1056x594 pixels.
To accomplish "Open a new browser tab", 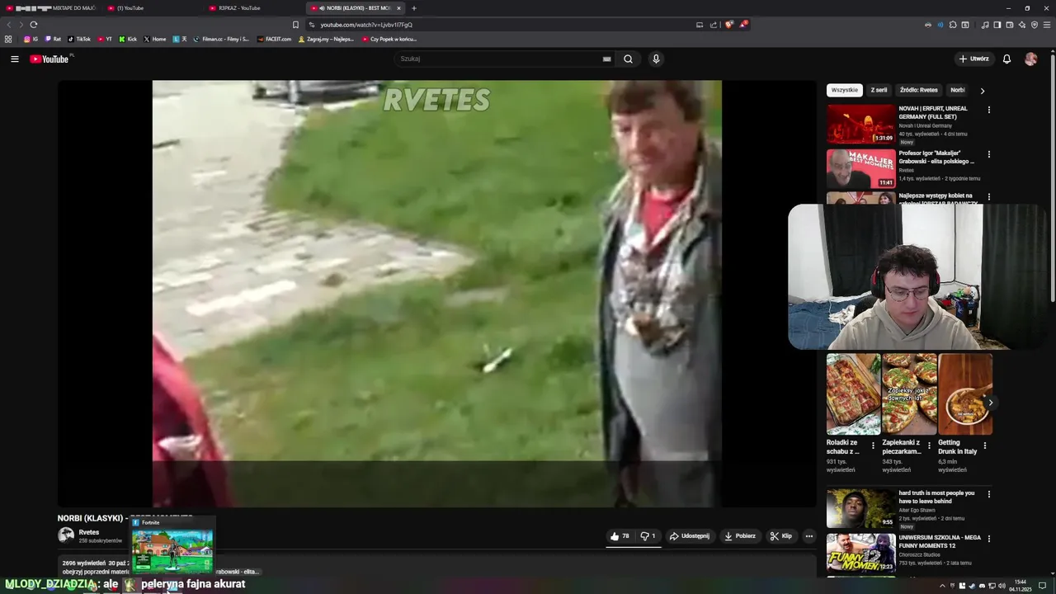I will tap(414, 8).
